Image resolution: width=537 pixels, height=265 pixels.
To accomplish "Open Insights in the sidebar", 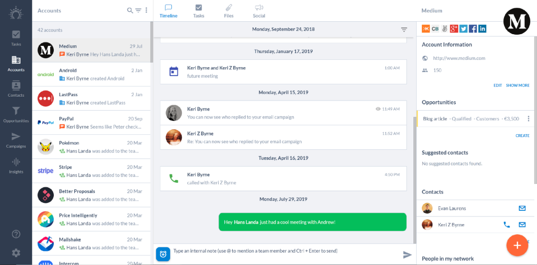I will click(16, 165).
